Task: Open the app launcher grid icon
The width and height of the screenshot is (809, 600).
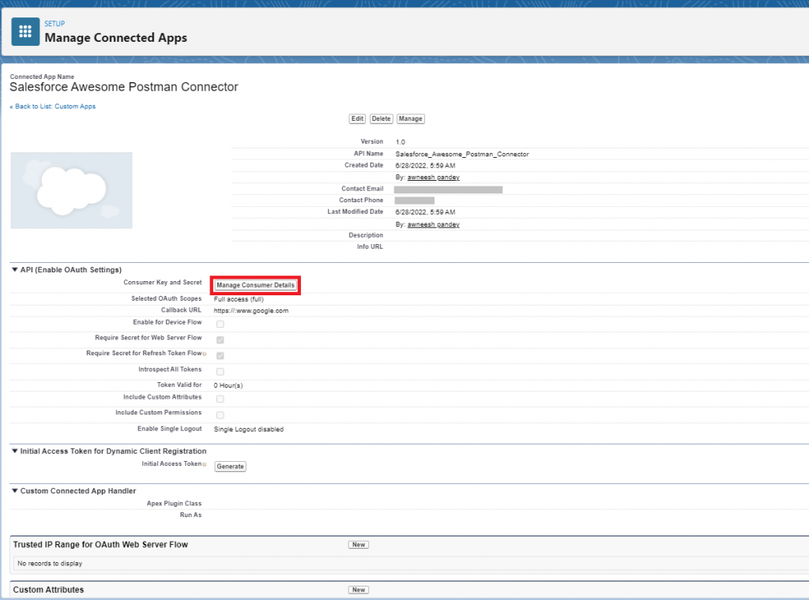Action: tap(25, 32)
